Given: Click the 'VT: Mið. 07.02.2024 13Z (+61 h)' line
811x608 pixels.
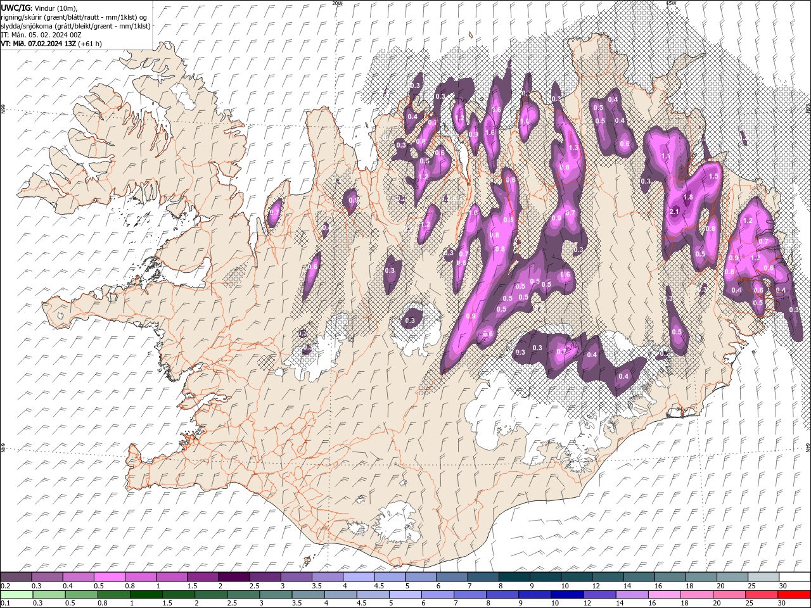Looking at the screenshot, I should tap(51, 44).
